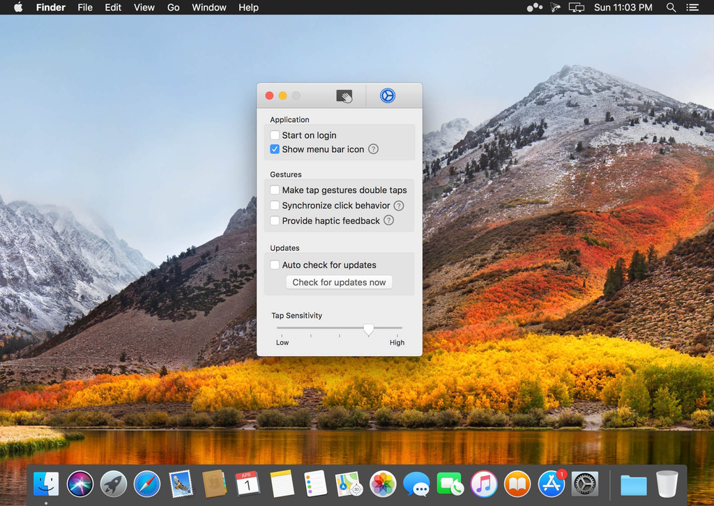714x506 pixels.
Task: Open the Displays icon in menu bar
Action: 576,8
